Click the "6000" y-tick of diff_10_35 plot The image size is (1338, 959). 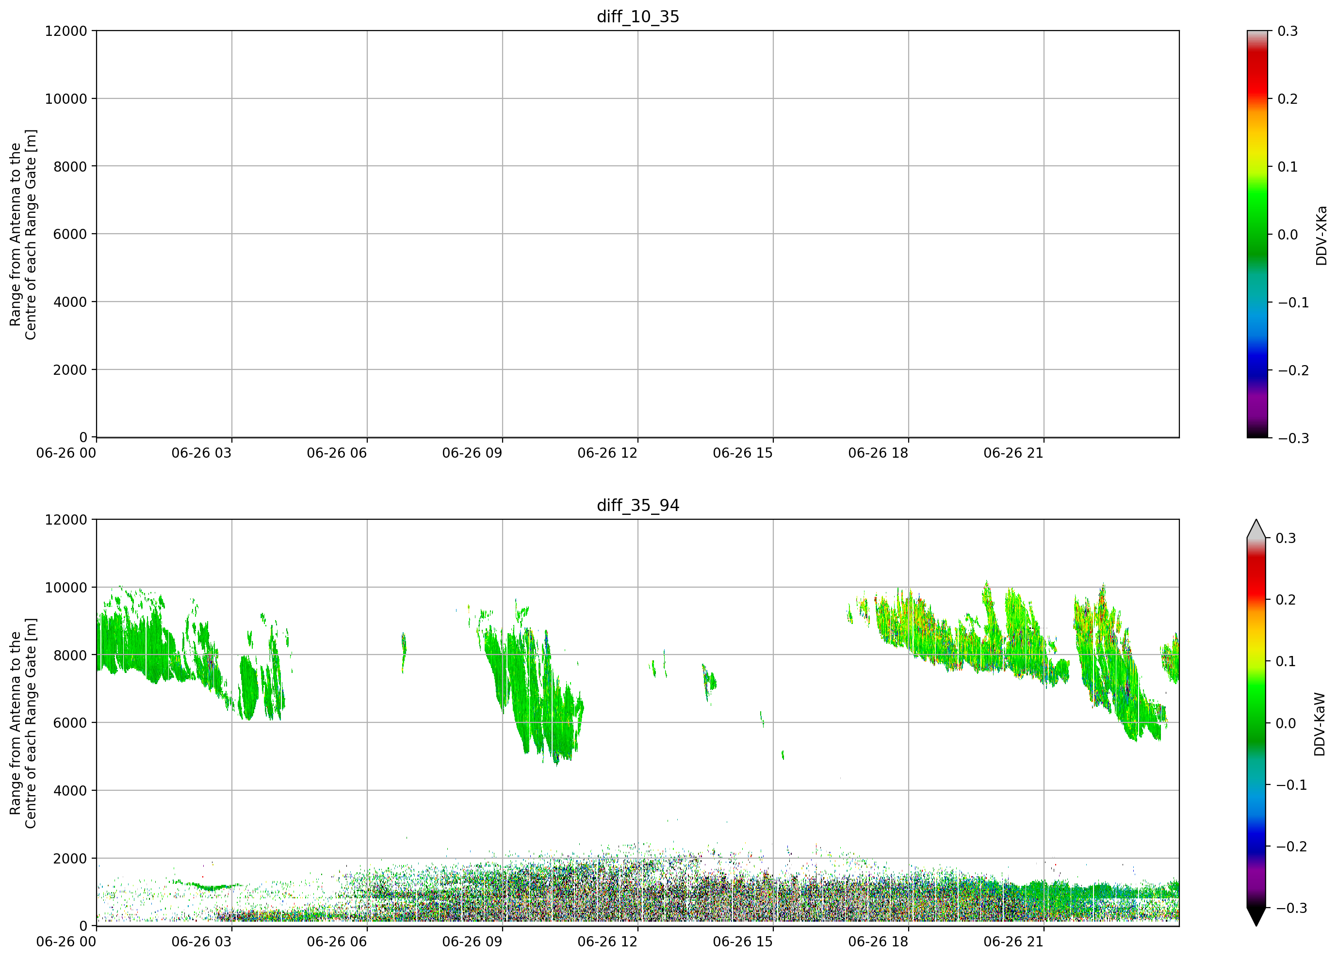tap(70, 234)
